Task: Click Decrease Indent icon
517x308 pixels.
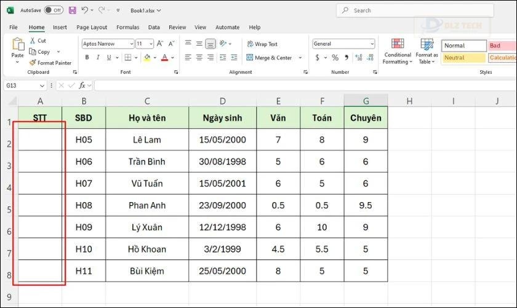Action: pos(223,57)
